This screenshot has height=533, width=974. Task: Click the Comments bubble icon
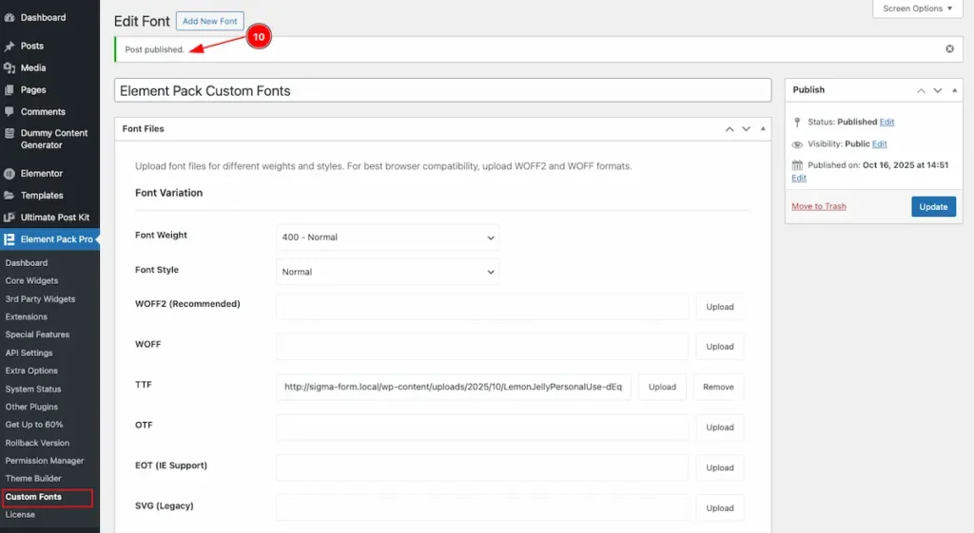coord(10,111)
